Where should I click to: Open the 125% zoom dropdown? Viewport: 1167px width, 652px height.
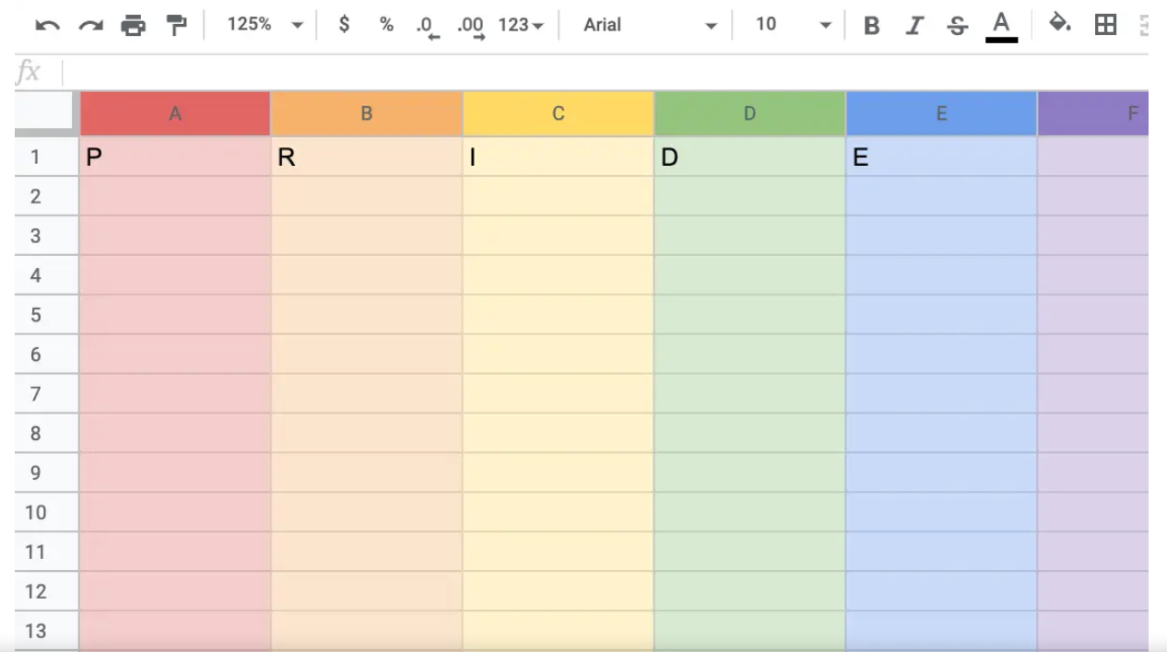tap(265, 25)
